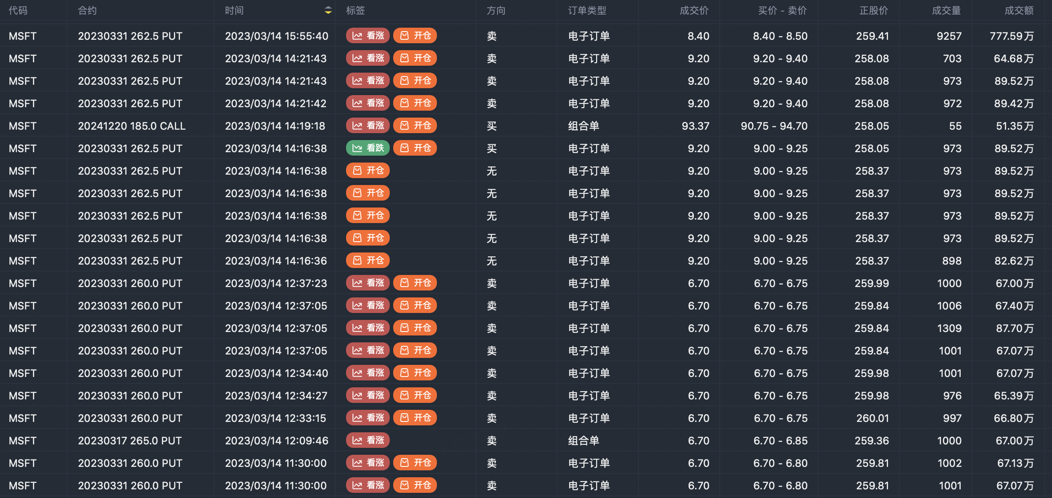This screenshot has width=1052, height=498.
Task: Click the 开仓 tag in the 12:34:40 row
Action: point(415,373)
